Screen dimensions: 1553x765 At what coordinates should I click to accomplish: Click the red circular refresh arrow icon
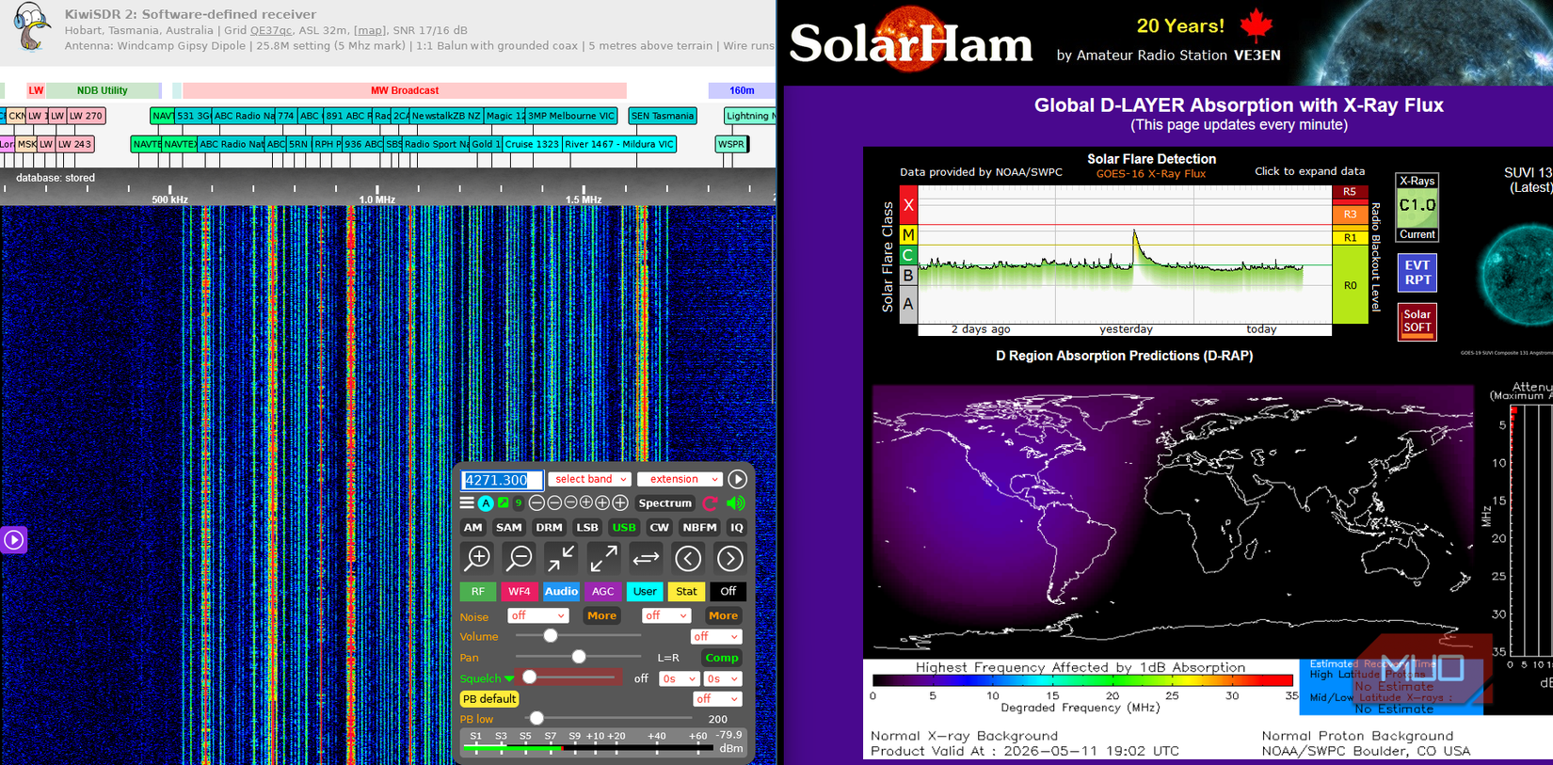711,503
